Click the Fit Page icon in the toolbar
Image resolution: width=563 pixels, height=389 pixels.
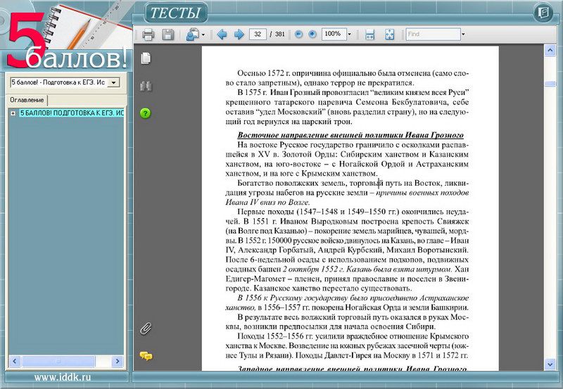click(389, 34)
